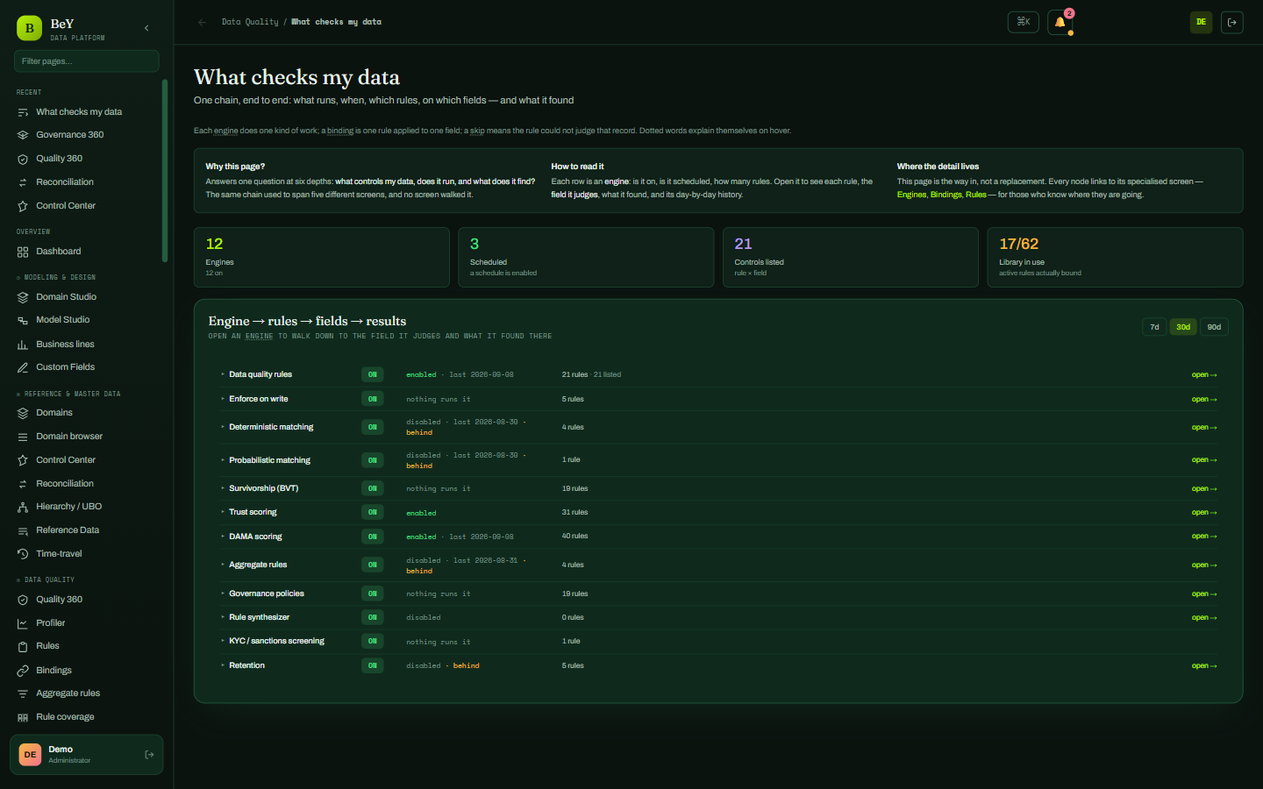The width and height of the screenshot is (1263, 789).
Task: Click the Reference Data icon
Action: [x=23, y=530]
